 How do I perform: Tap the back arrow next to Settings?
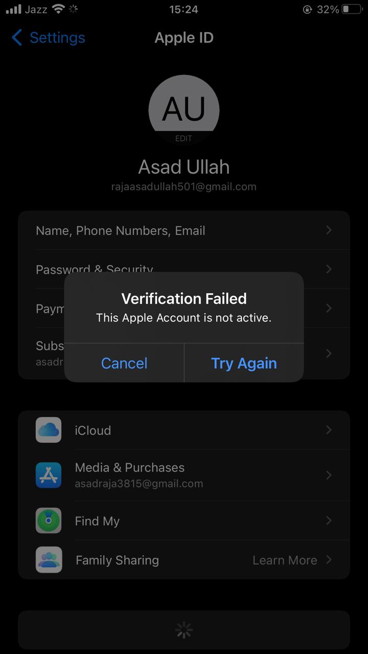[17, 37]
